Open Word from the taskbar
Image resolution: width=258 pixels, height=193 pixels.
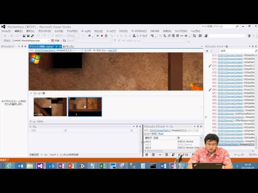163,166
